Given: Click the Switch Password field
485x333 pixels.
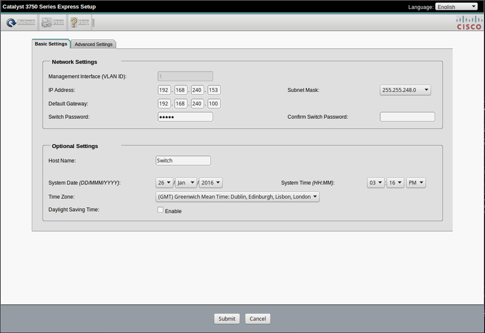Looking at the screenshot, I should click(185, 117).
